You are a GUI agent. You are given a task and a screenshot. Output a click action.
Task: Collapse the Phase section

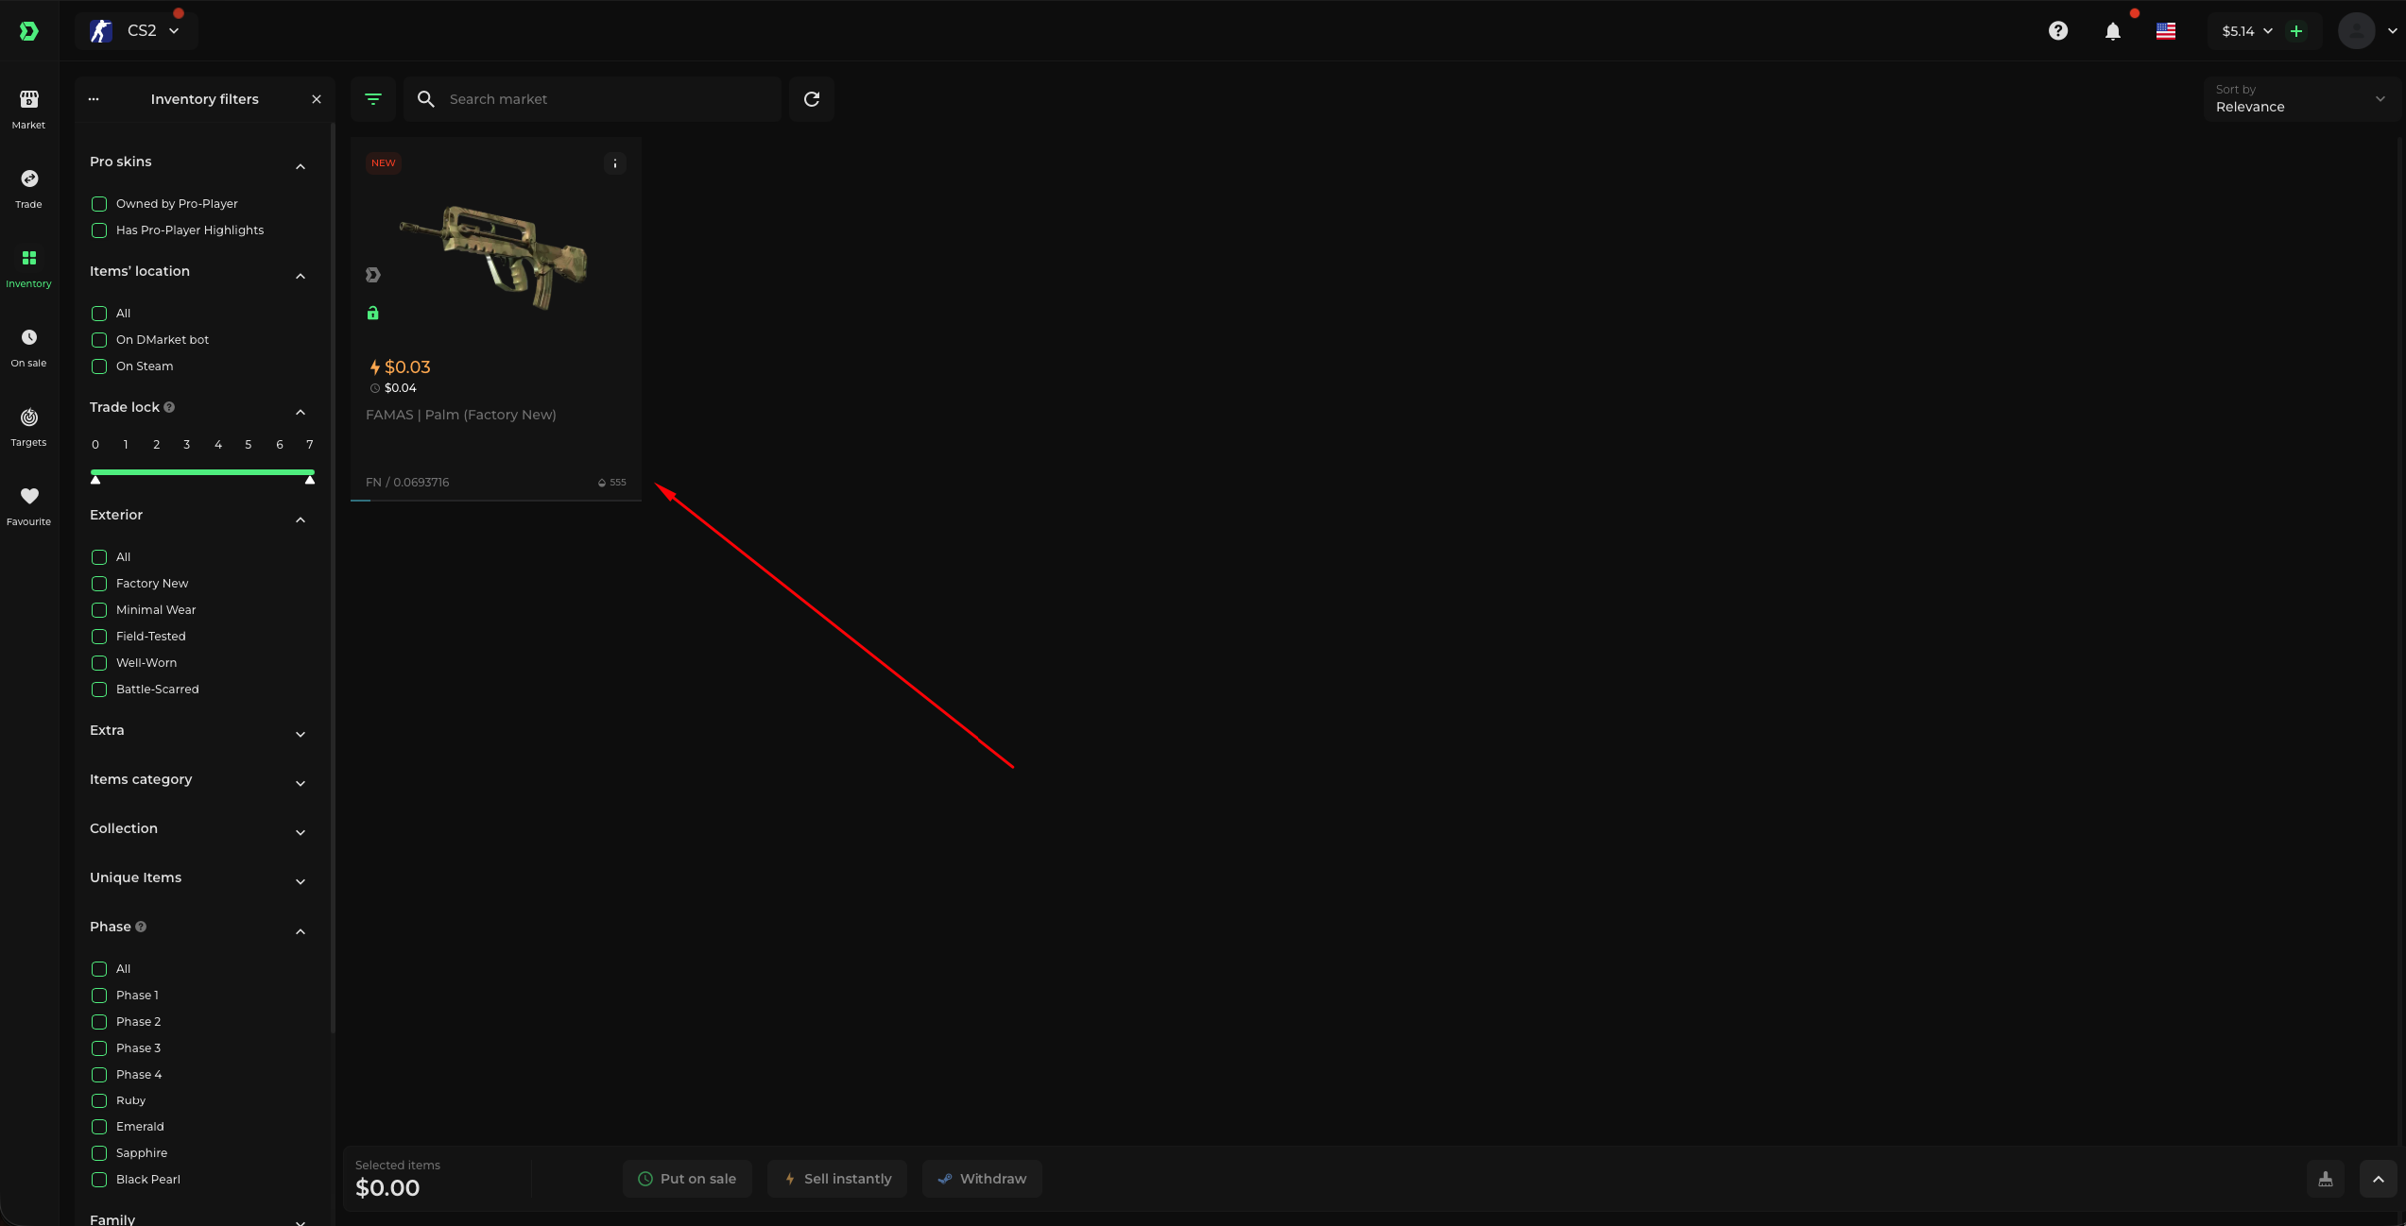(x=301, y=931)
